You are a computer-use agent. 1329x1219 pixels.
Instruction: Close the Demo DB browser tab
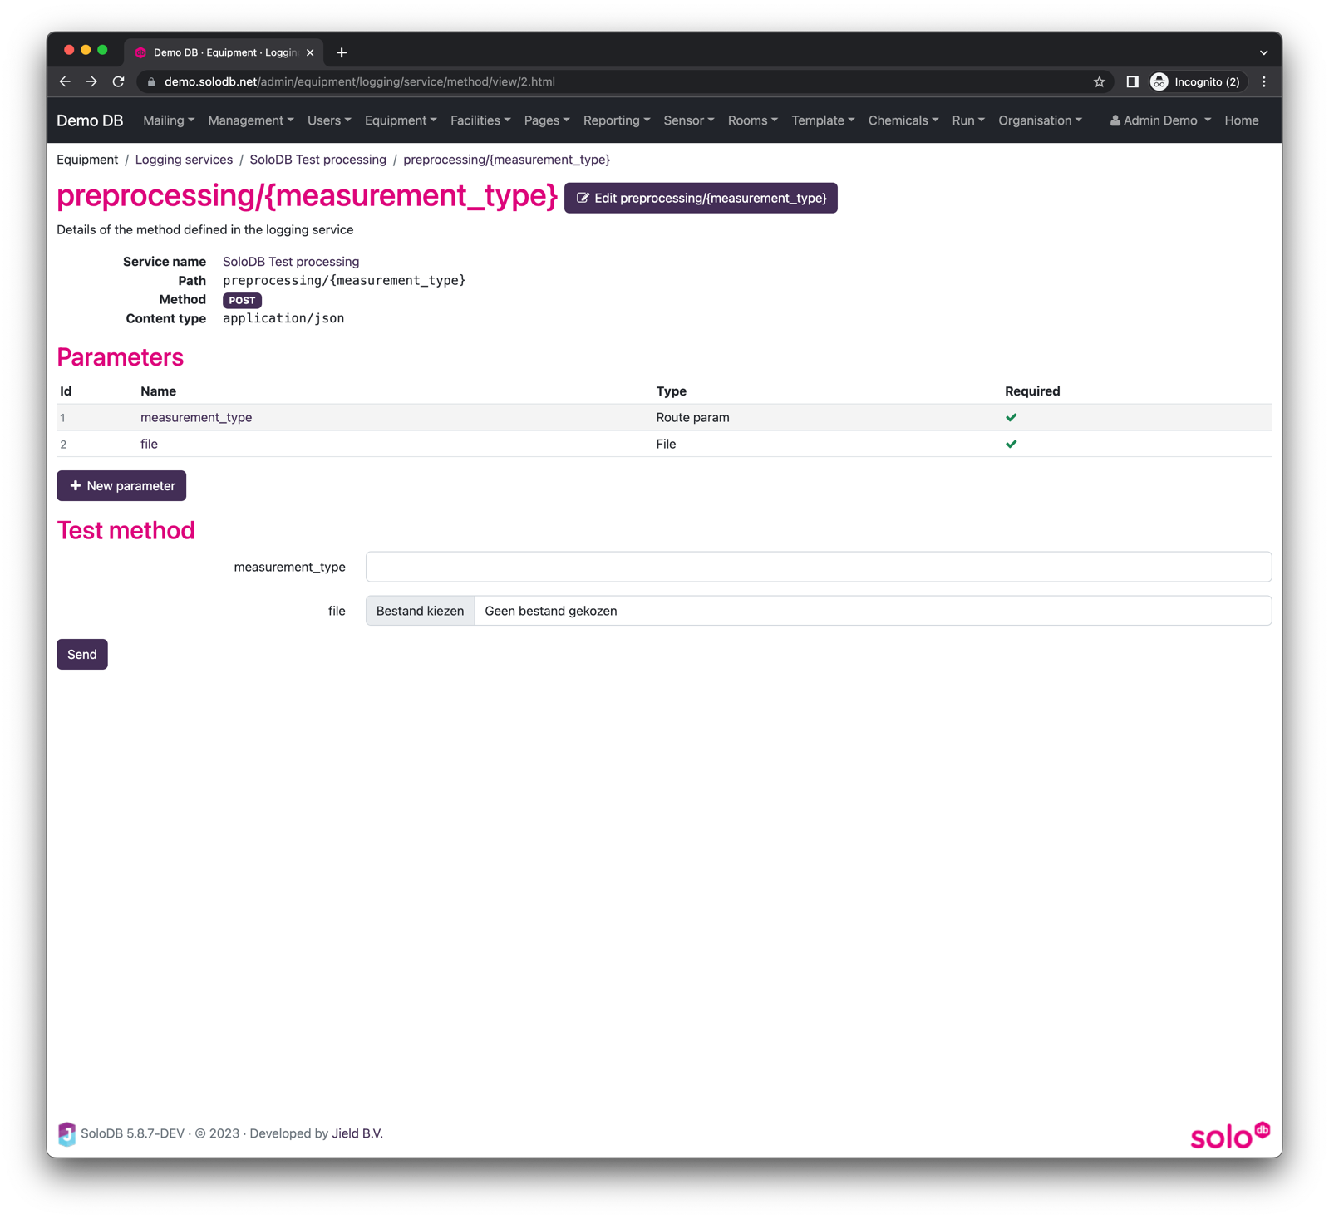pyautogui.click(x=310, y=52)
